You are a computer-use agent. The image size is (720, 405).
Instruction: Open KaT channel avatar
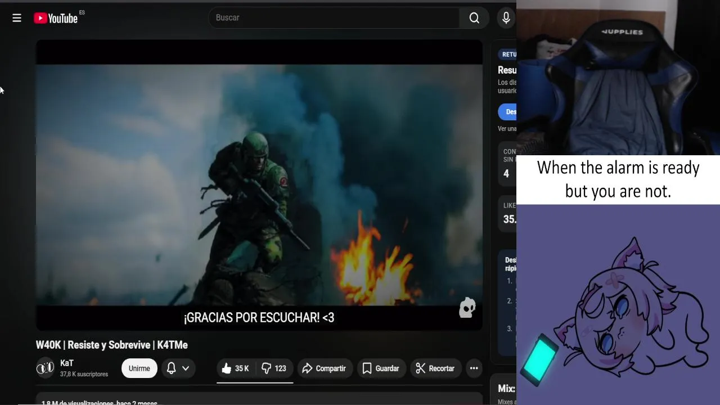click(45, 368)
